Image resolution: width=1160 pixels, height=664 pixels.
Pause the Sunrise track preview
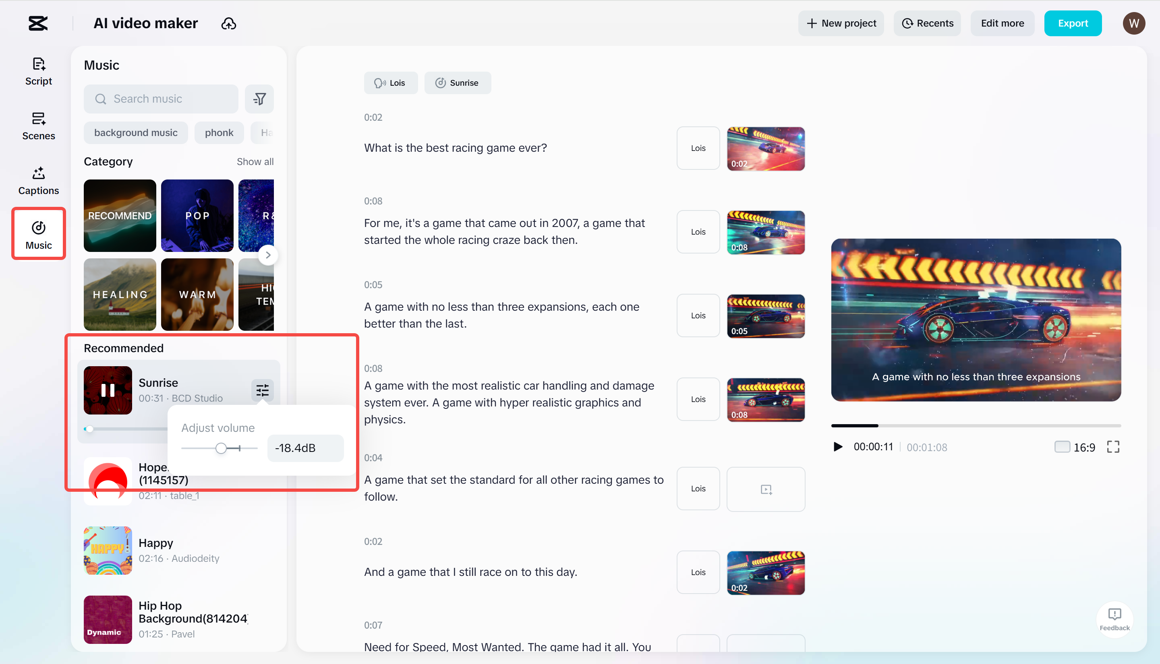[108, 390]
